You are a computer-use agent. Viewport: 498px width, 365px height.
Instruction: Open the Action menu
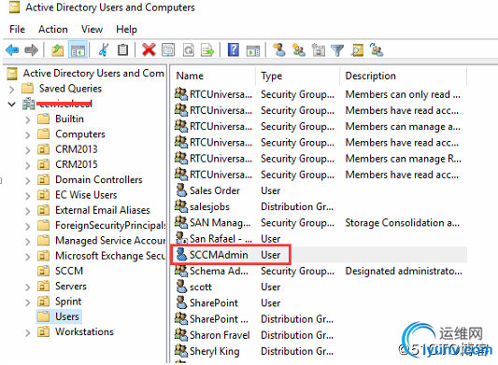click(x=53, y=29)
